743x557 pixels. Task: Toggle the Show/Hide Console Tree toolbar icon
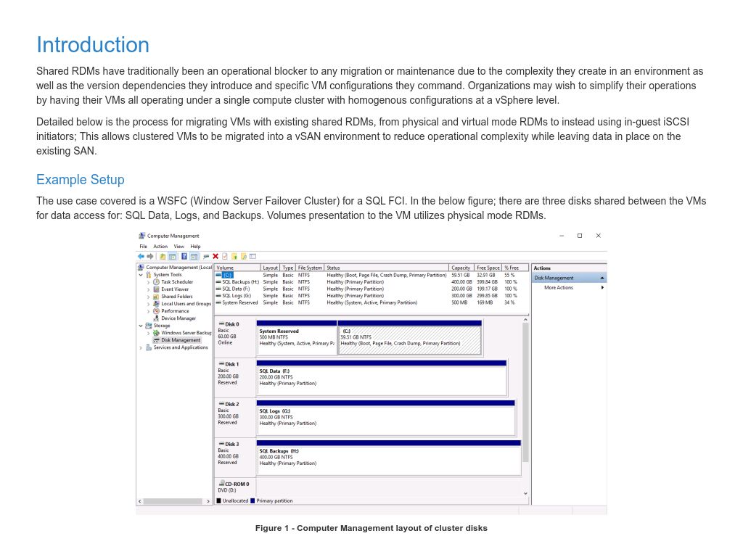(x=173, y=256)
